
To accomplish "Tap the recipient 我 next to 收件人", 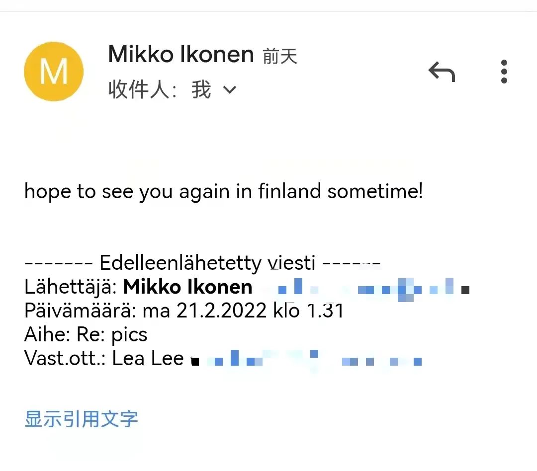I will [201, 90].
